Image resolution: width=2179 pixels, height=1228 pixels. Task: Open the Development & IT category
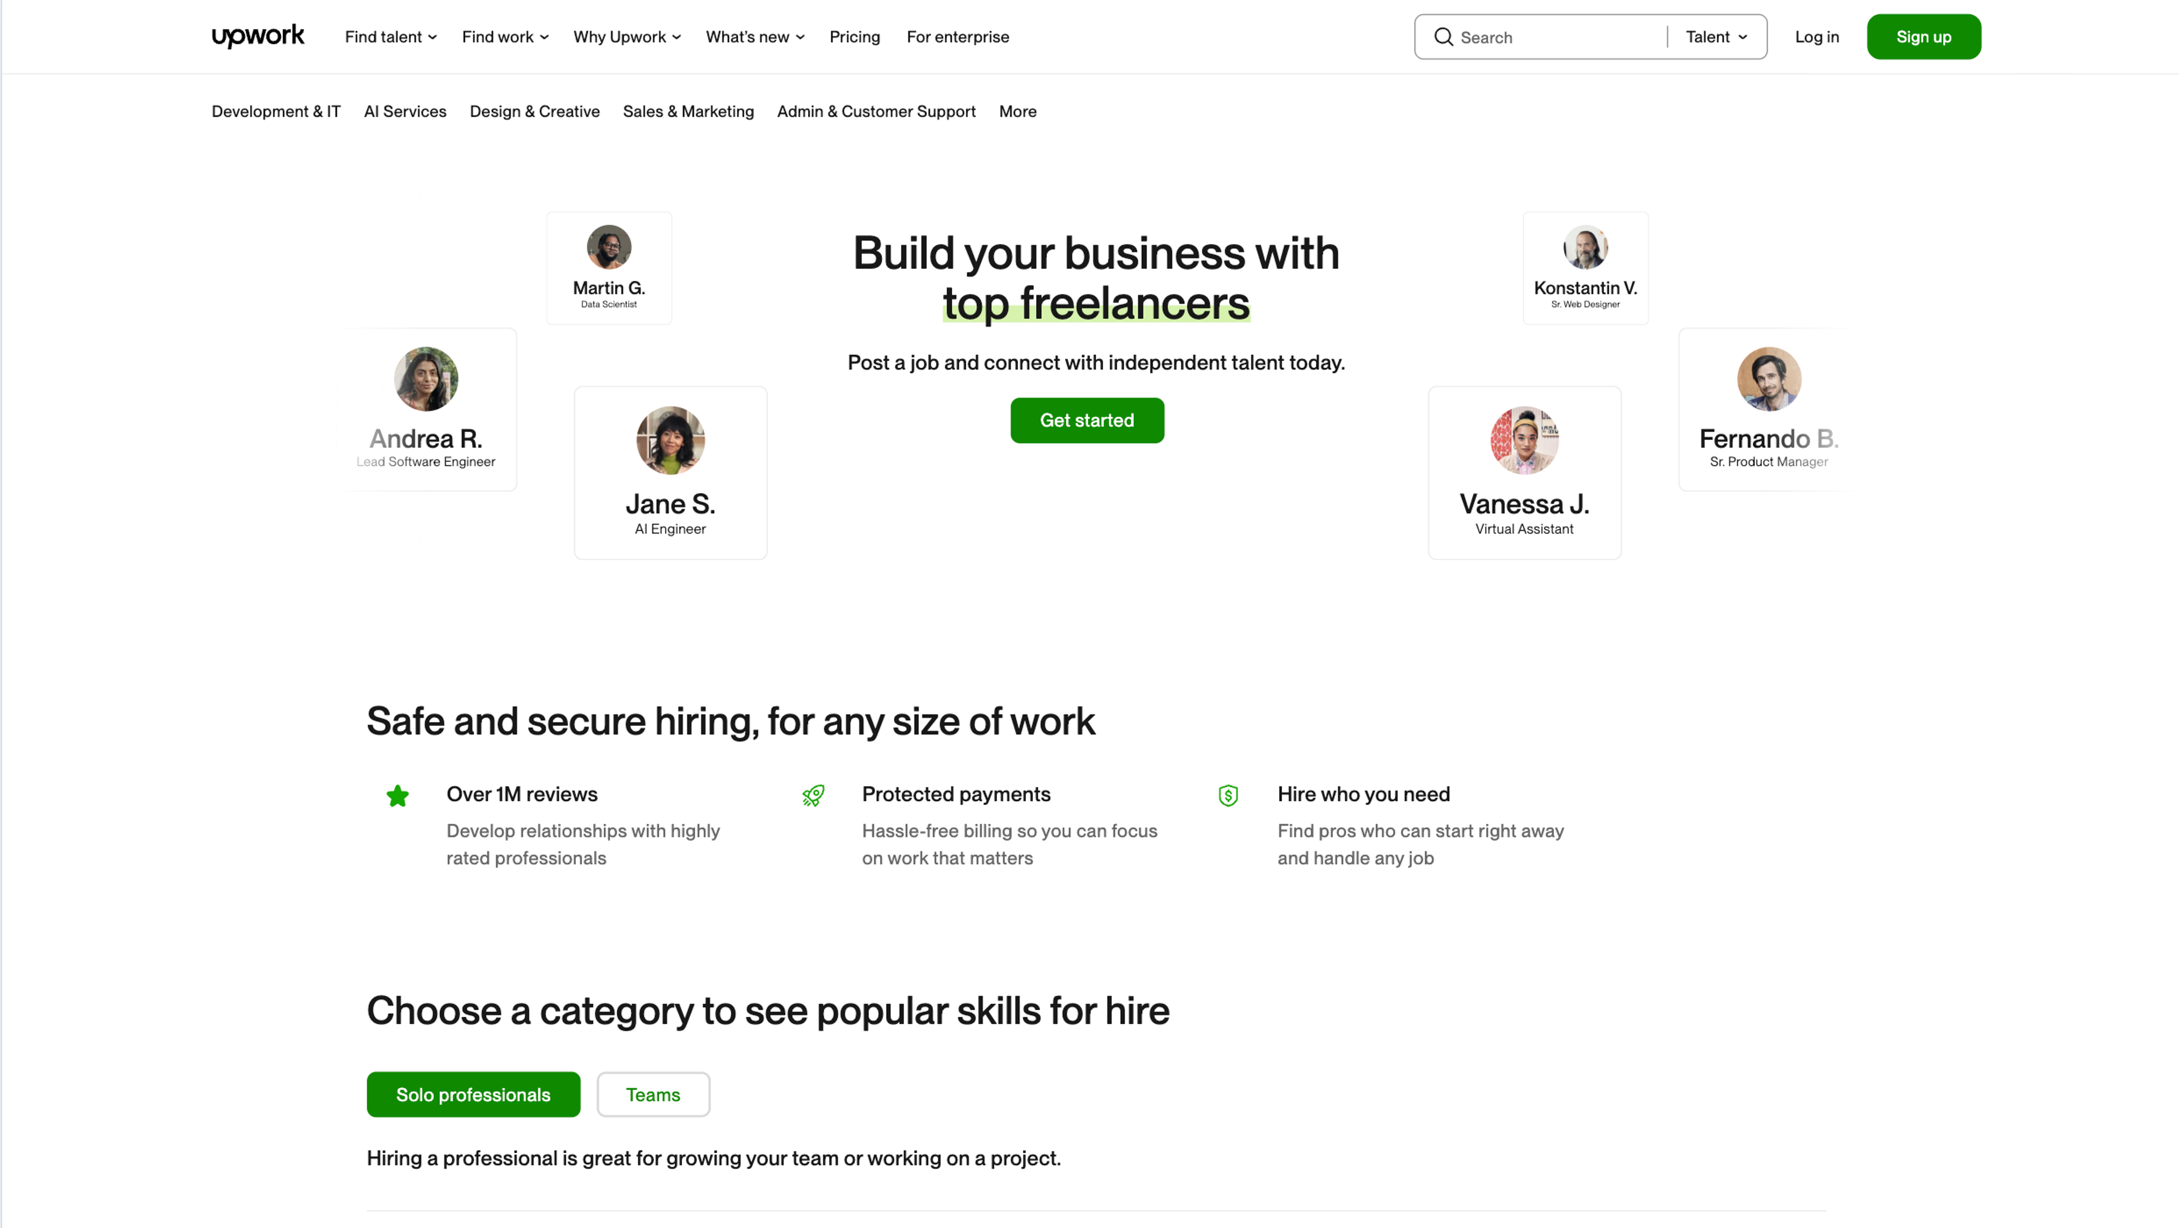(x=276, y=111)
